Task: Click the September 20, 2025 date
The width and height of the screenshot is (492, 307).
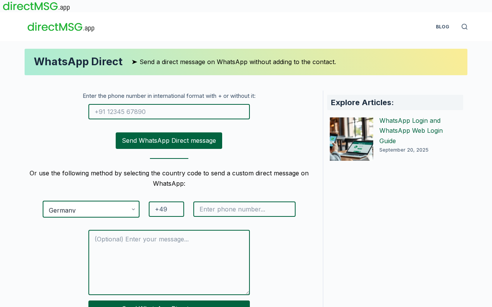Action: pyautogui.click(x=404, y=150)
